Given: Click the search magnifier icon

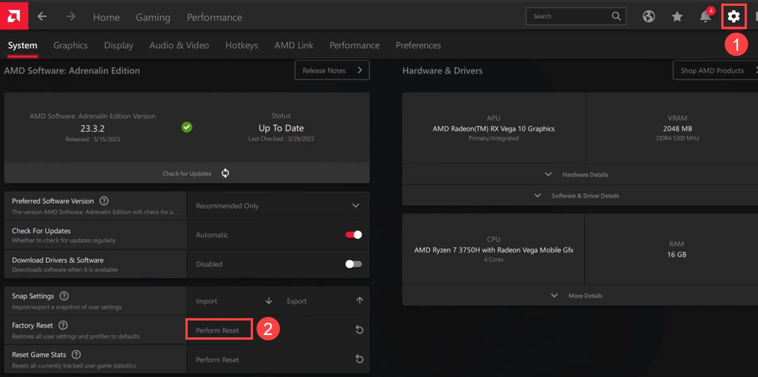Looking at the screenshot, I should click(x=616, y=16).
